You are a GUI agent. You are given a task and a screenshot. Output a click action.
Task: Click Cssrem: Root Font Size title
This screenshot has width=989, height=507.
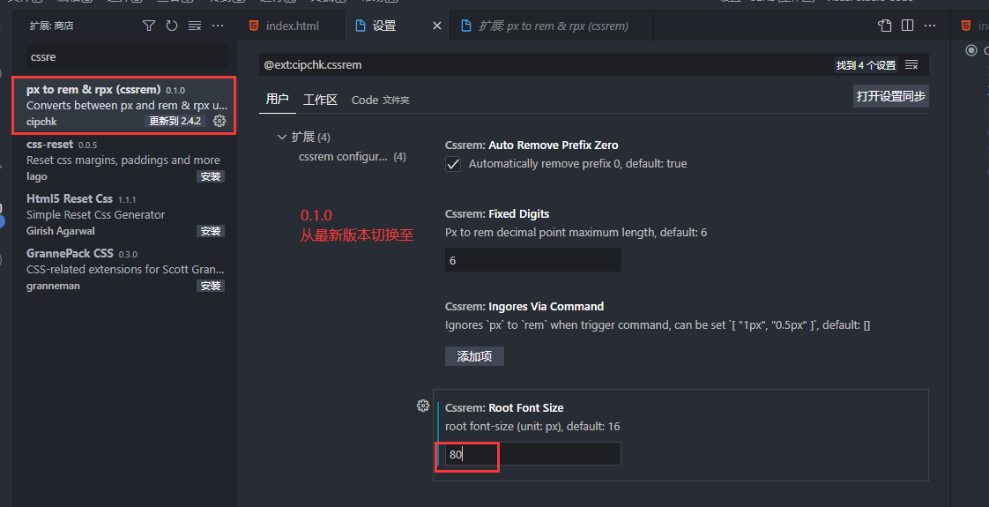504,408
